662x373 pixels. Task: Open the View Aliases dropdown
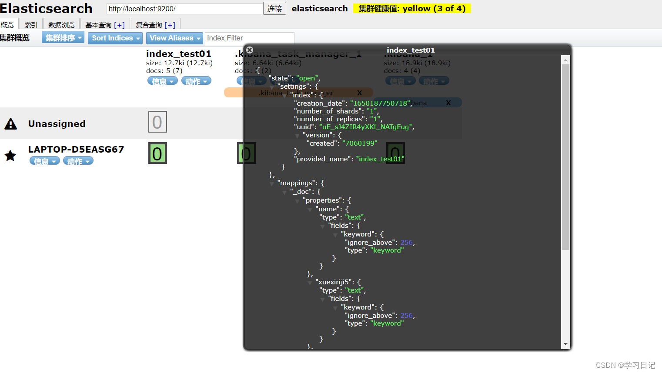[174, 38]
